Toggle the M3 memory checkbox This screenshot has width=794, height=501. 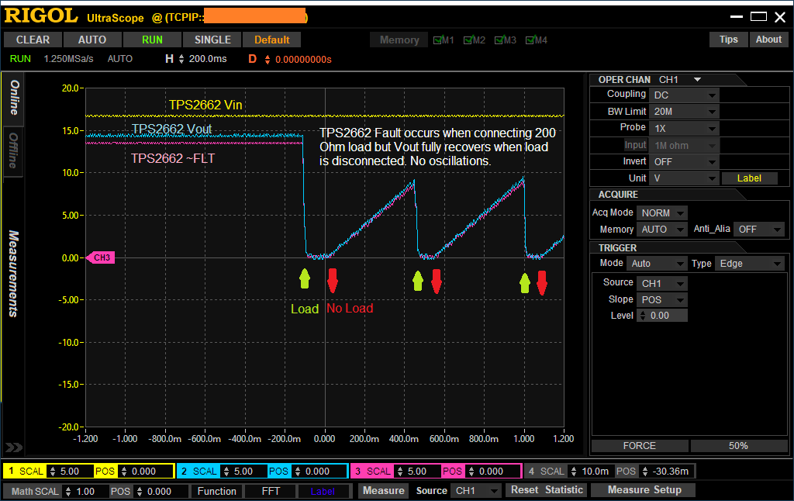(x=499, y=40)
